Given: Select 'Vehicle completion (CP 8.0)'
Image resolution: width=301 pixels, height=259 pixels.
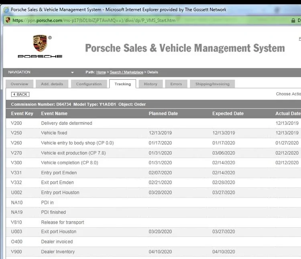Looking at the screenshot, I should (69, 162).
